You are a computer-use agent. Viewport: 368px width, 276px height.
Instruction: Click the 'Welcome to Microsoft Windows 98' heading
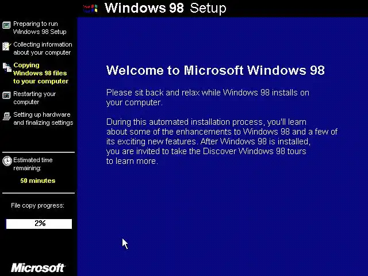click(x=216, y=70)
